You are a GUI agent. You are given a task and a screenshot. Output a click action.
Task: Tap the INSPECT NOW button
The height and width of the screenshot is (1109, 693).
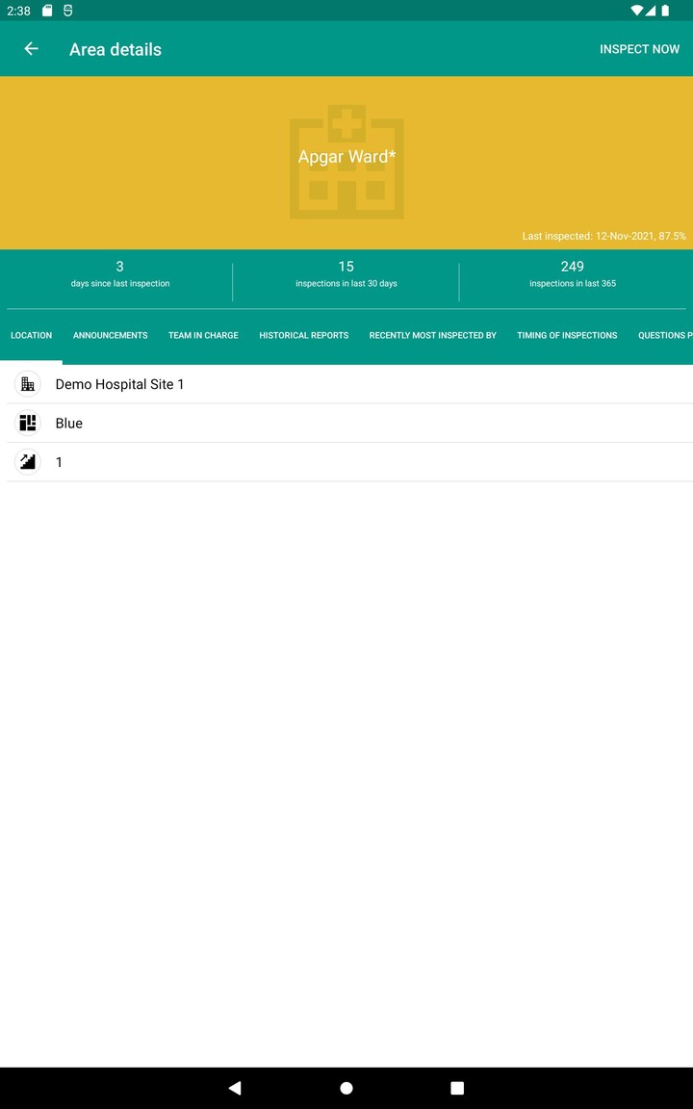tap(639, 49)
